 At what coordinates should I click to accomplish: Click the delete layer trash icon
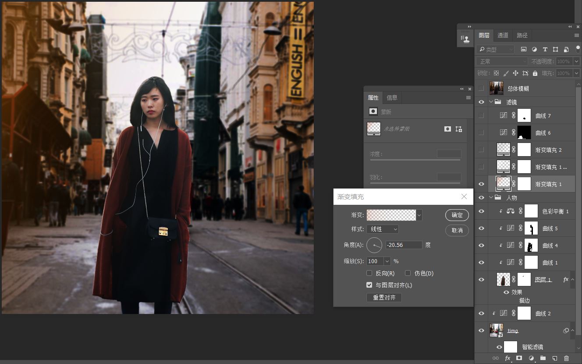[x=566, y=358]
